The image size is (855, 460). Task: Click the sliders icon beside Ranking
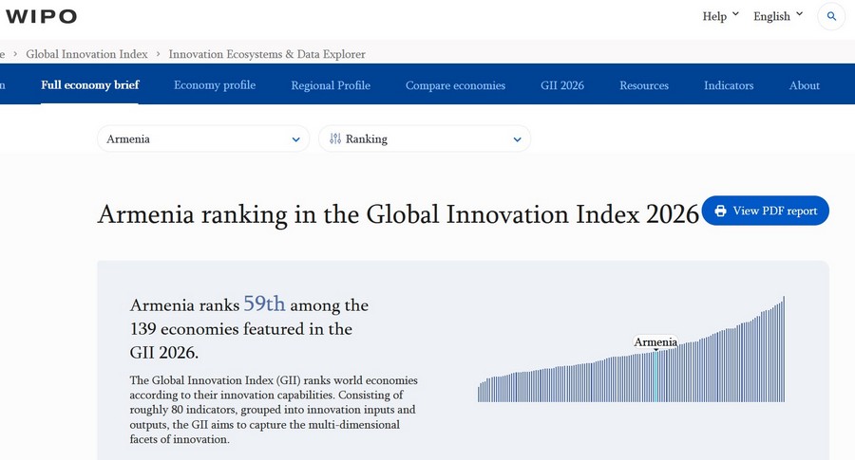tap(334, 138)
